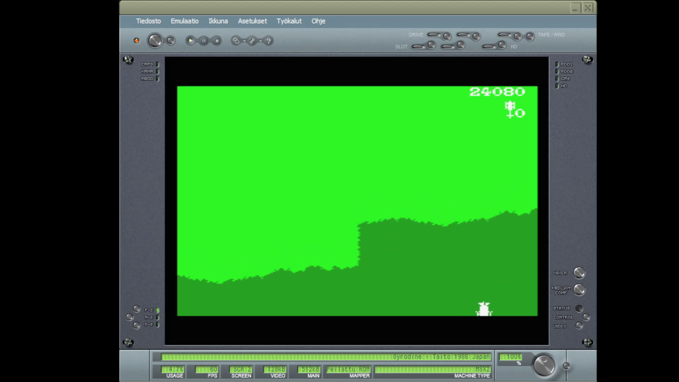Click the large power knob
The height and width of the screenshot is (382, 679).
[x=155, y=41]
